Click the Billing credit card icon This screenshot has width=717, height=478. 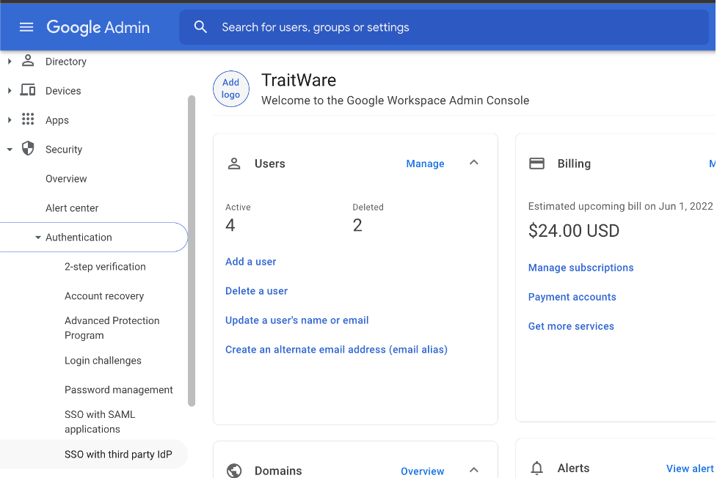point(537,163)
